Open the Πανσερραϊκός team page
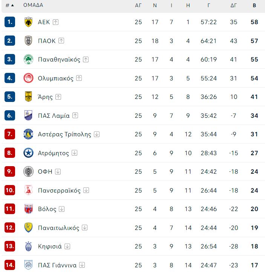The height and width of the screenshot is (273, 265). point(59,190)
